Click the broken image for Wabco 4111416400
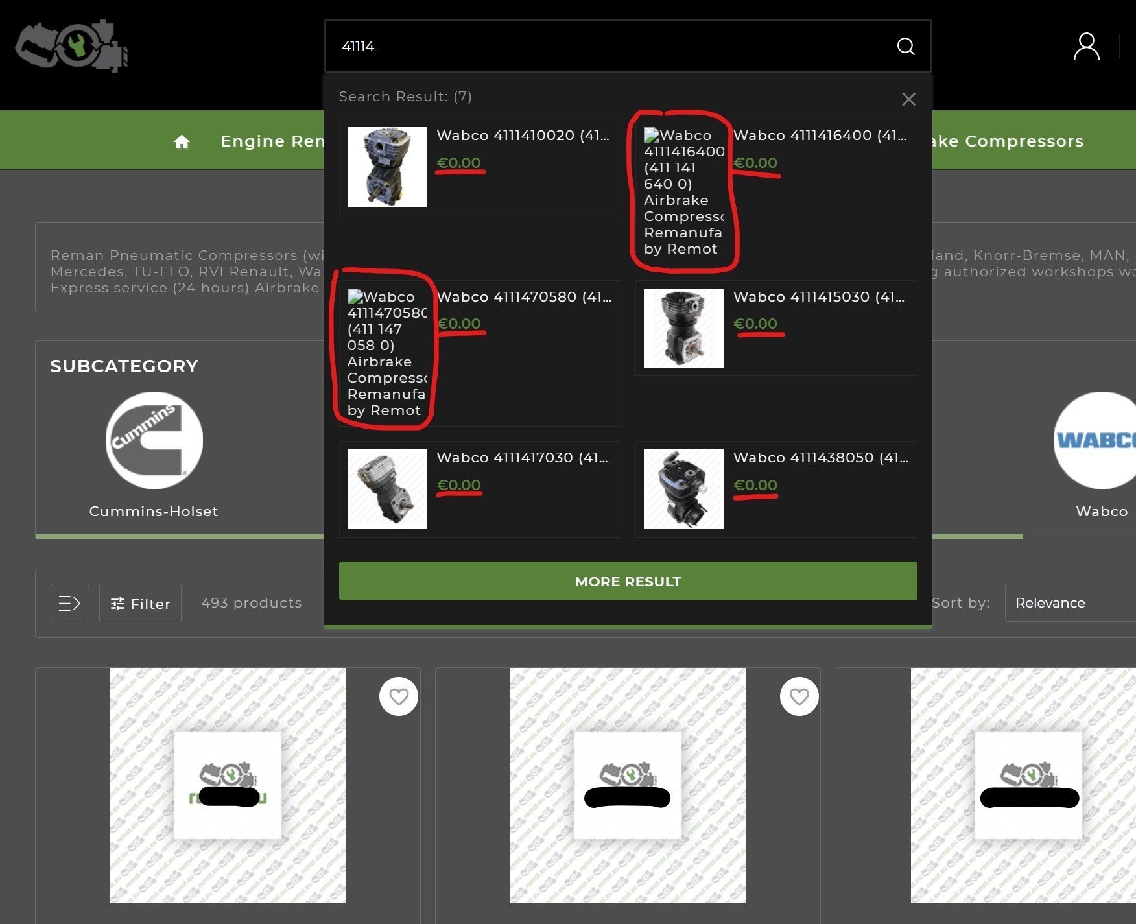The image size is (1136, 924). coord(683,192)
